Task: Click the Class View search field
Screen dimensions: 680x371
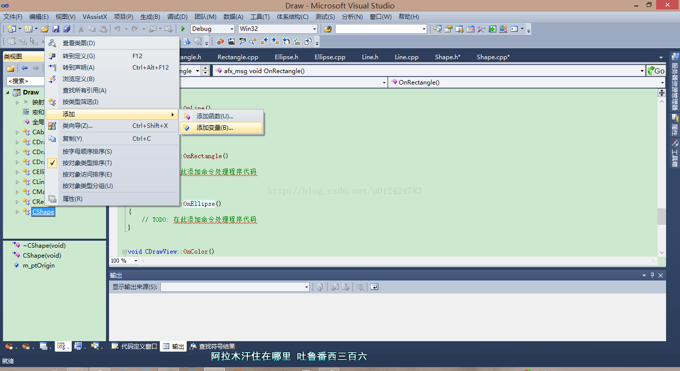Action: (x=26, y=81)
